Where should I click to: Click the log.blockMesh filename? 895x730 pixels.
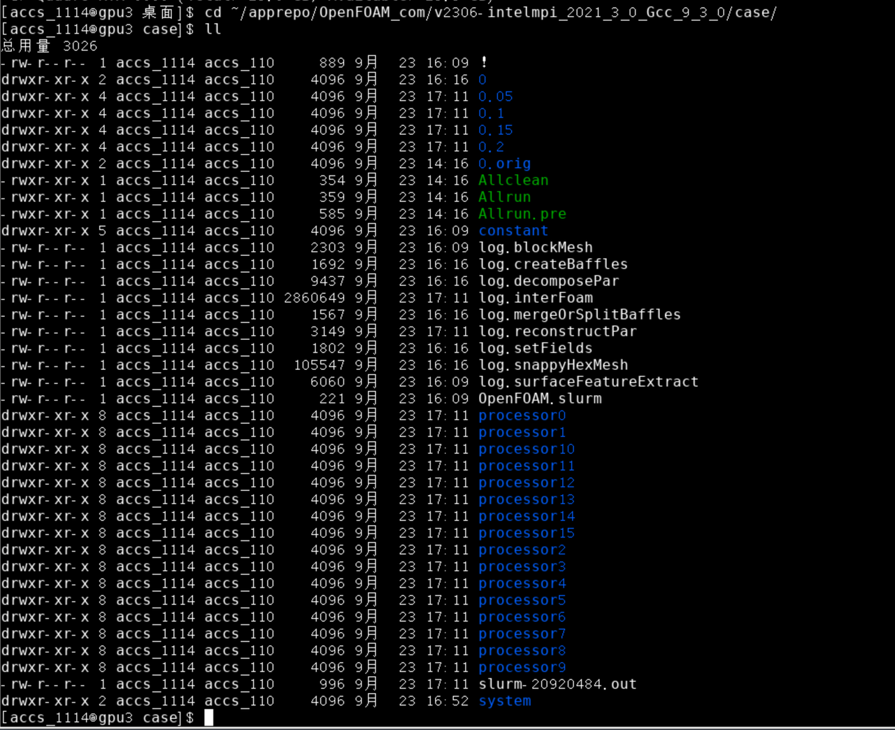point(535,248)
